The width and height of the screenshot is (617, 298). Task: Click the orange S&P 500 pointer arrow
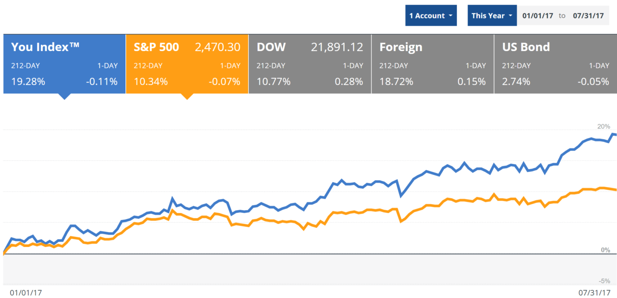[187, 96]
